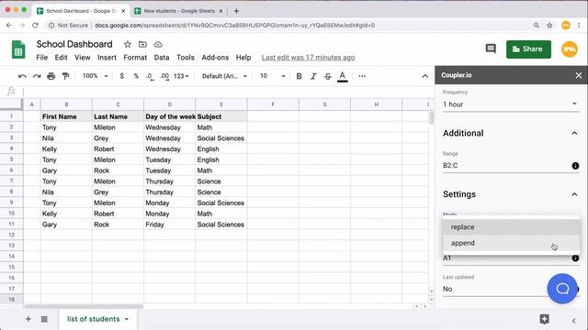Open the Insert menu

pos(107,58)
